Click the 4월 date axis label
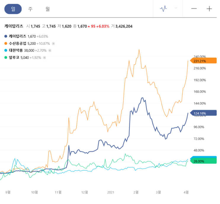The image size is (220, 204). pyautogui.click(x=186, y=192)
